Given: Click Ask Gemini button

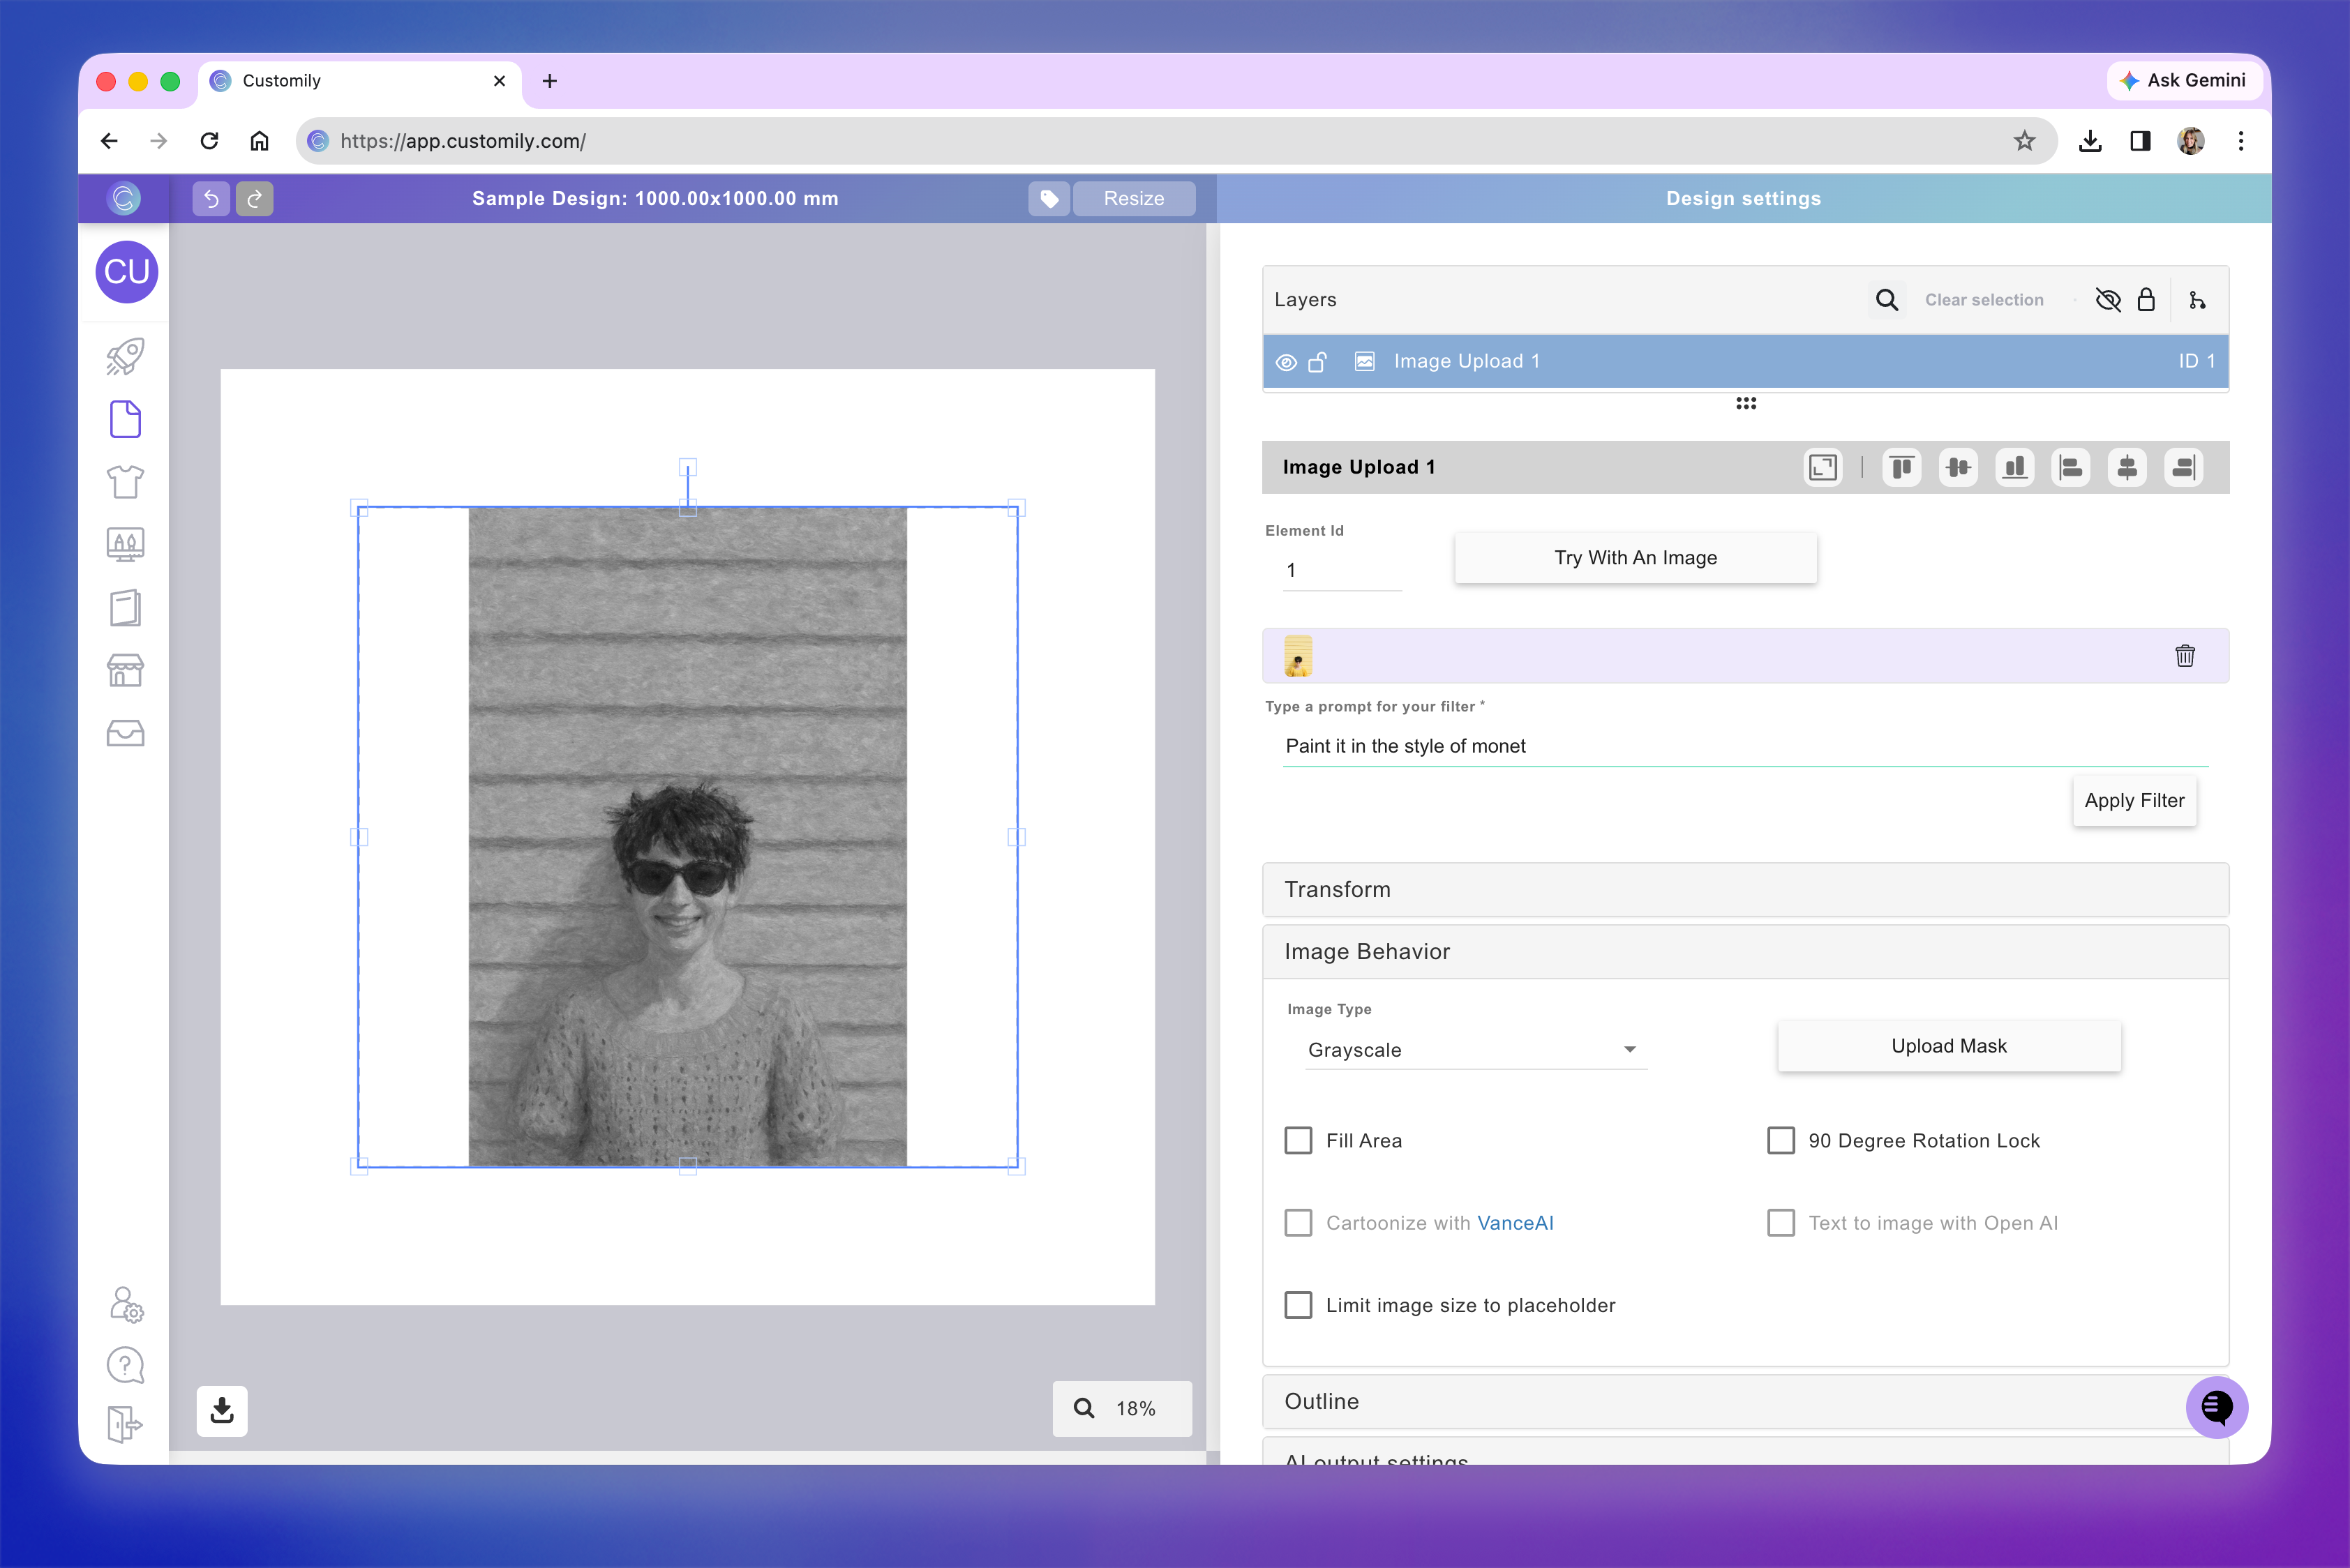Looking at the screenshot, I should 2183,80.
